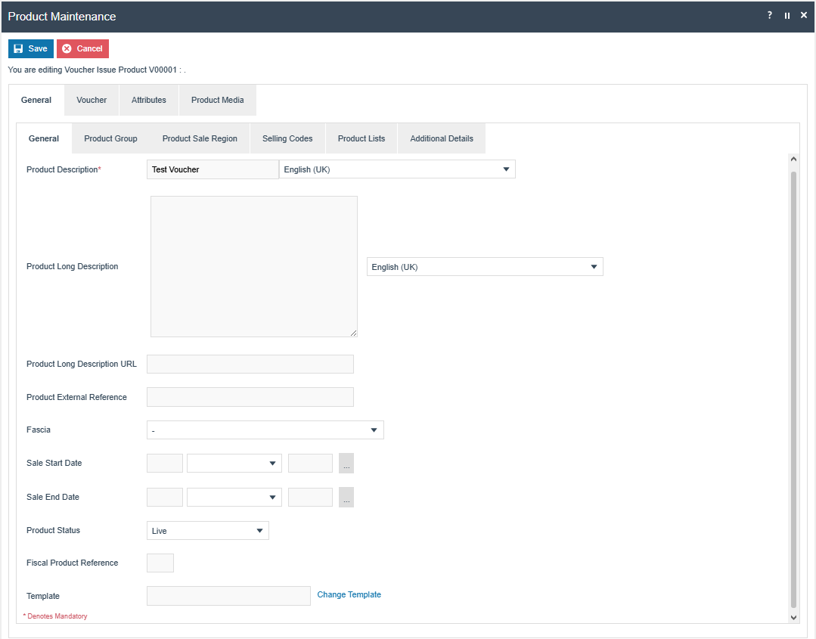
Task: Click the Sale Start Date year field
Action: click(310, 463)
